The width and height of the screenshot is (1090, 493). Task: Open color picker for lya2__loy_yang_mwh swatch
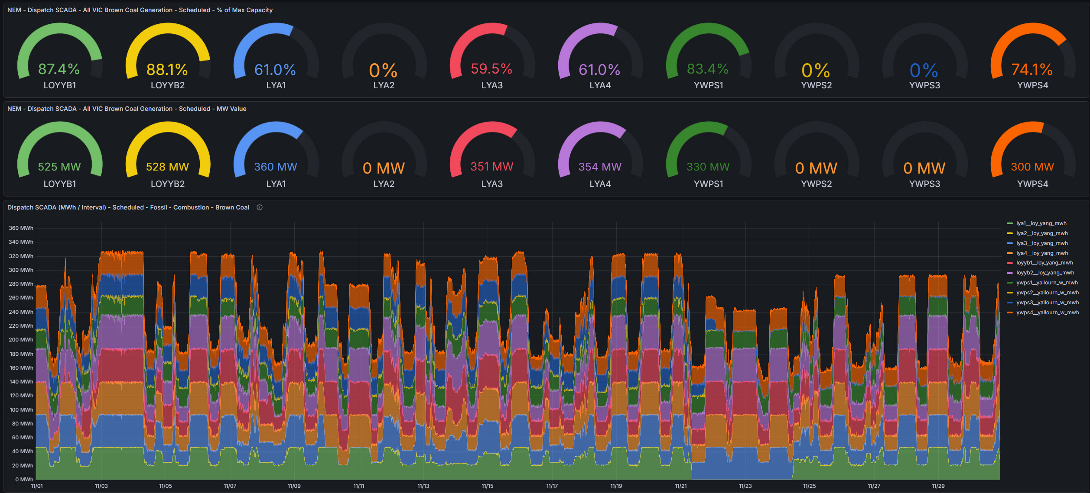(x=1010, y=233)
